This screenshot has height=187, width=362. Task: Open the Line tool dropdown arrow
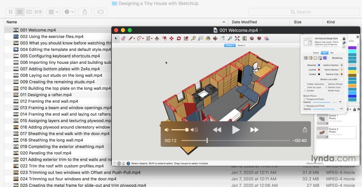click(134, 39)
